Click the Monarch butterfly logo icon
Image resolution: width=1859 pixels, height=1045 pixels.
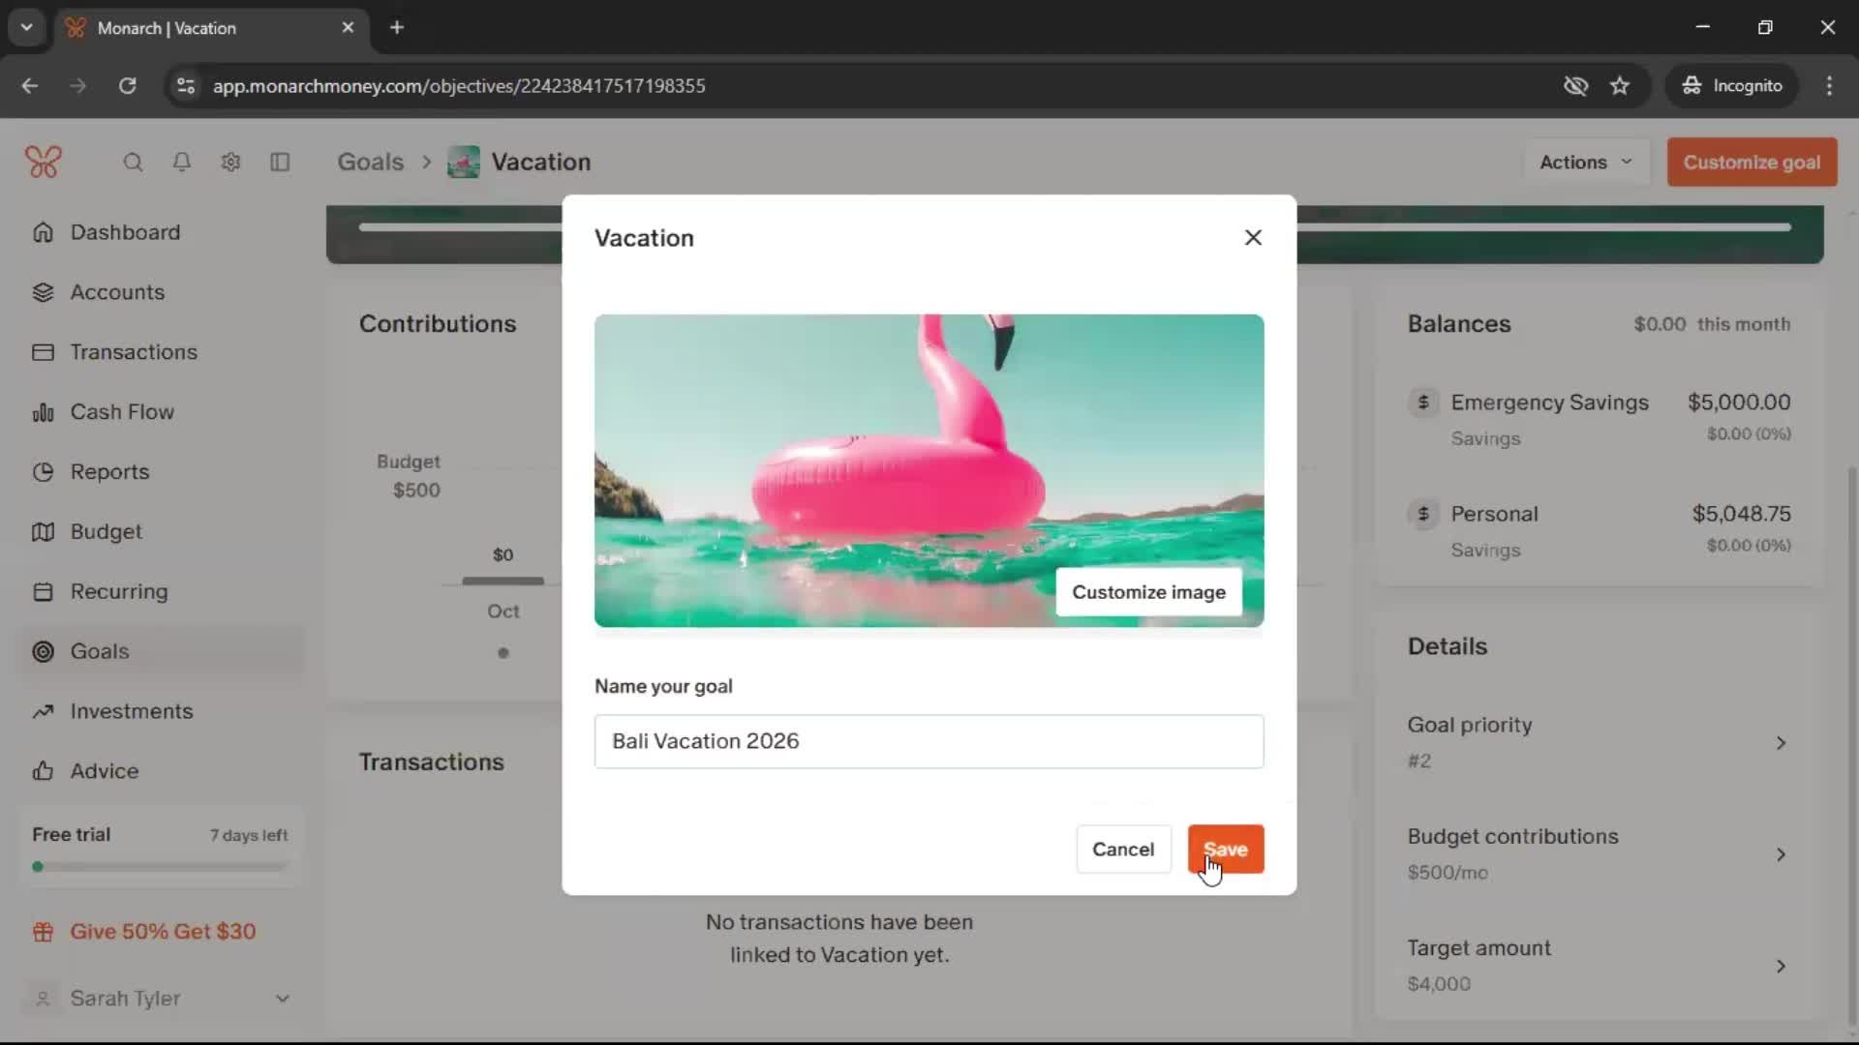pyautogui.click(x=44, y=162)
